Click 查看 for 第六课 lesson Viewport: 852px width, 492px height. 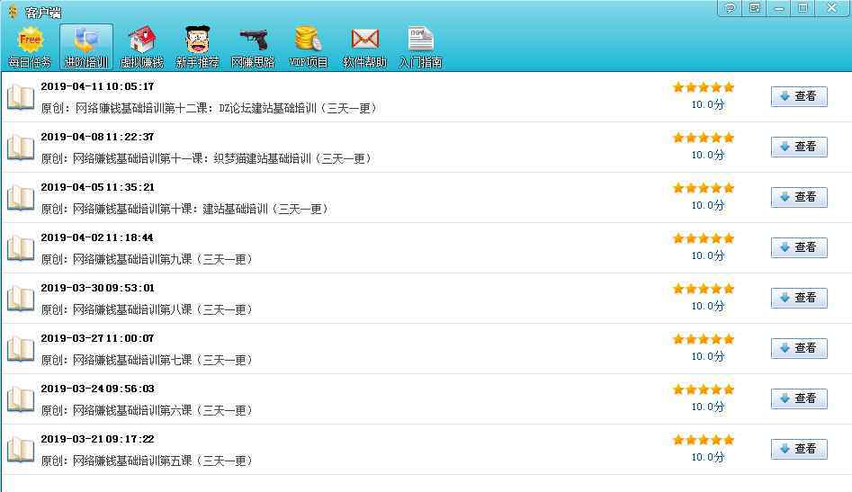tap(799, 398)
